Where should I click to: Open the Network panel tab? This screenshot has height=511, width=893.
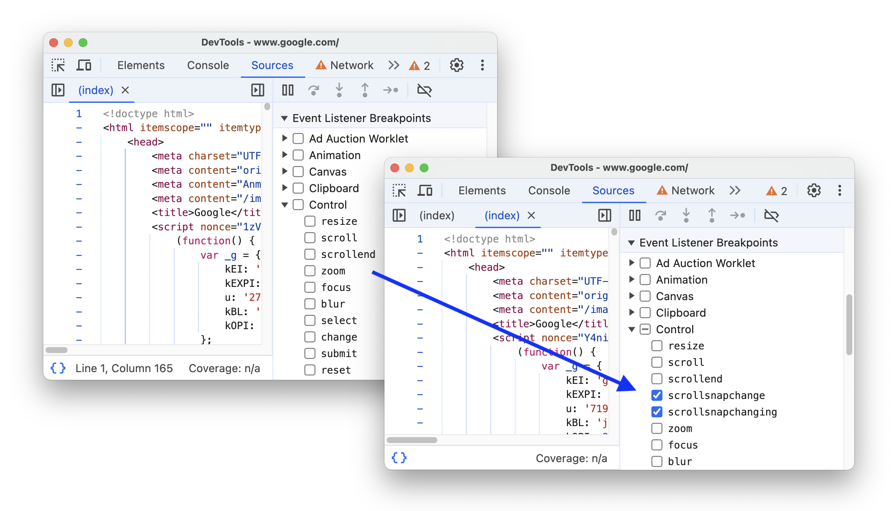[x=692, y=190]
